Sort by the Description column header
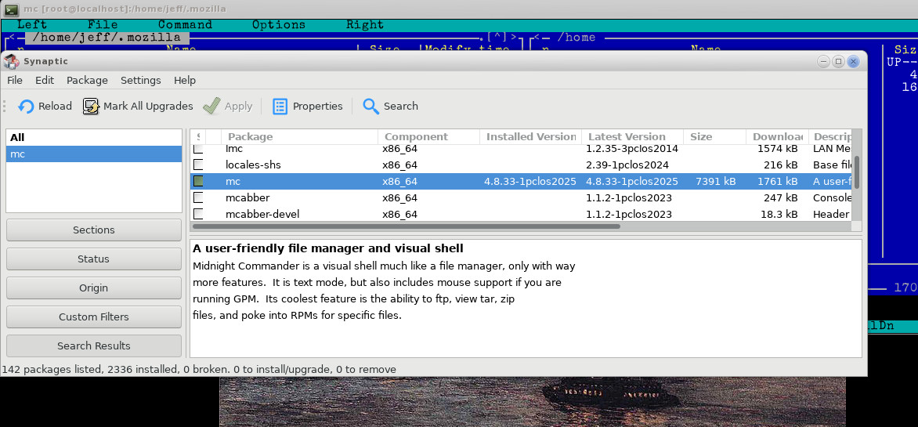Viewport: 918px width, 427px height. click(x=829, y=136)
